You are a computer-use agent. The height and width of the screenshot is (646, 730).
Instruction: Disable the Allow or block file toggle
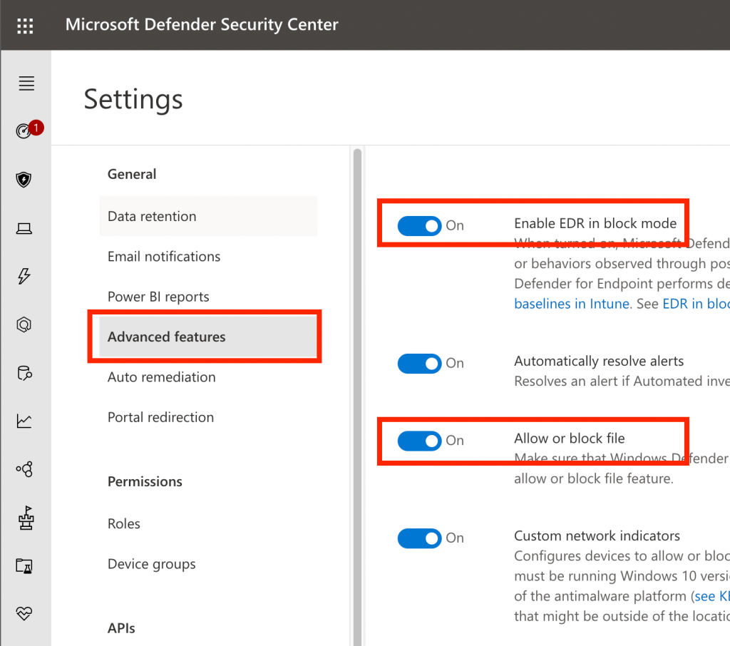point(419,441)
